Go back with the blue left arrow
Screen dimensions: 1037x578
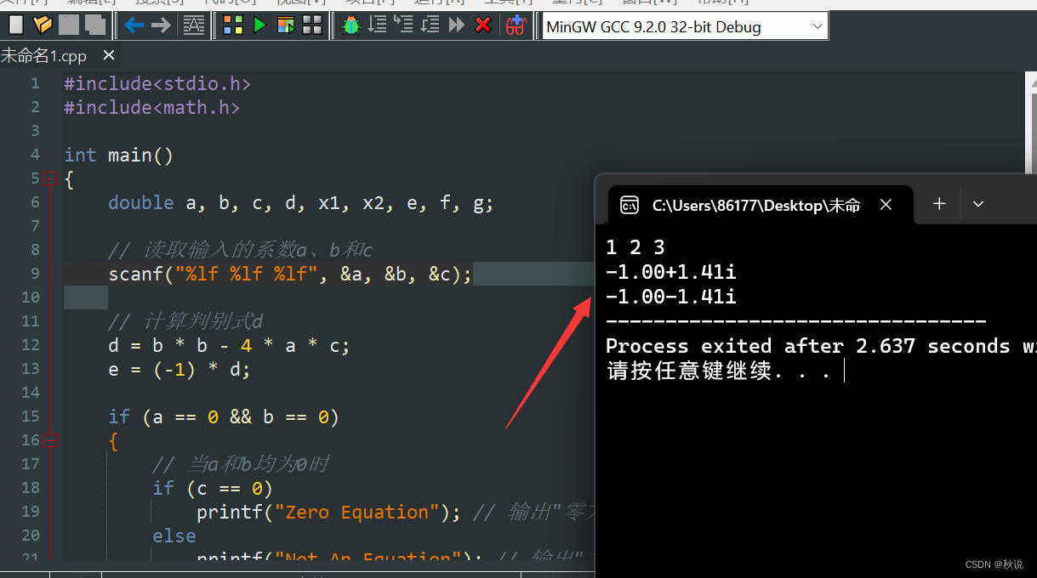click(134, 25)
